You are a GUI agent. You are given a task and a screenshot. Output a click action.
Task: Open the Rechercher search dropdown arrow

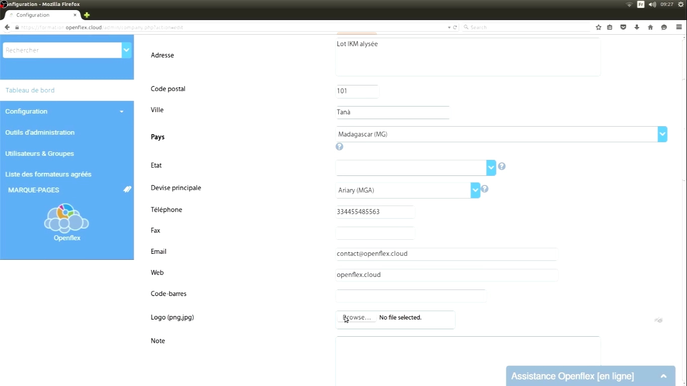click(x=127, y=50)
